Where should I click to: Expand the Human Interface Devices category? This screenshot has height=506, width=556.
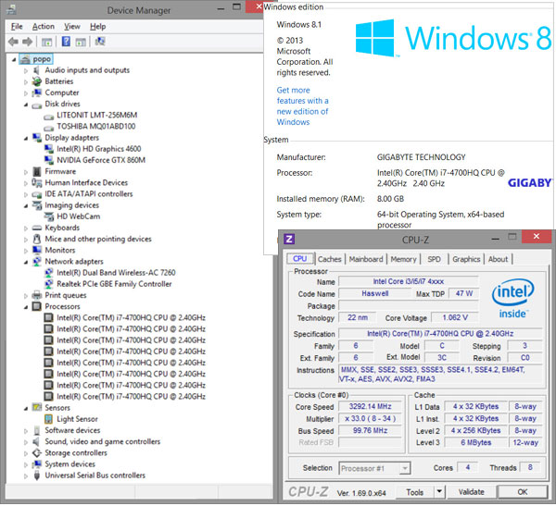26,183
